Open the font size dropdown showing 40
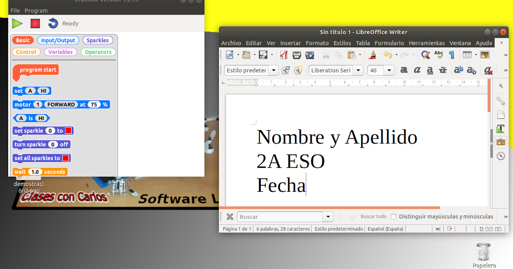Image resolution: width=513 pixels, height=269 pixels. [x=389, y=70]
